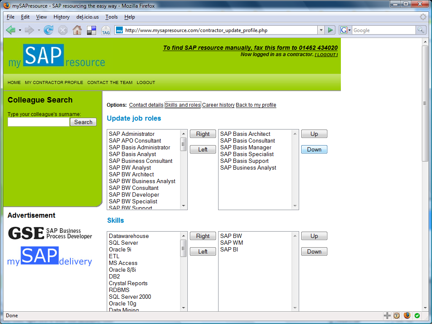Expand the address bar URL dropdown
This screenshot has height=324, width=432.
click(x=321, y=30)
